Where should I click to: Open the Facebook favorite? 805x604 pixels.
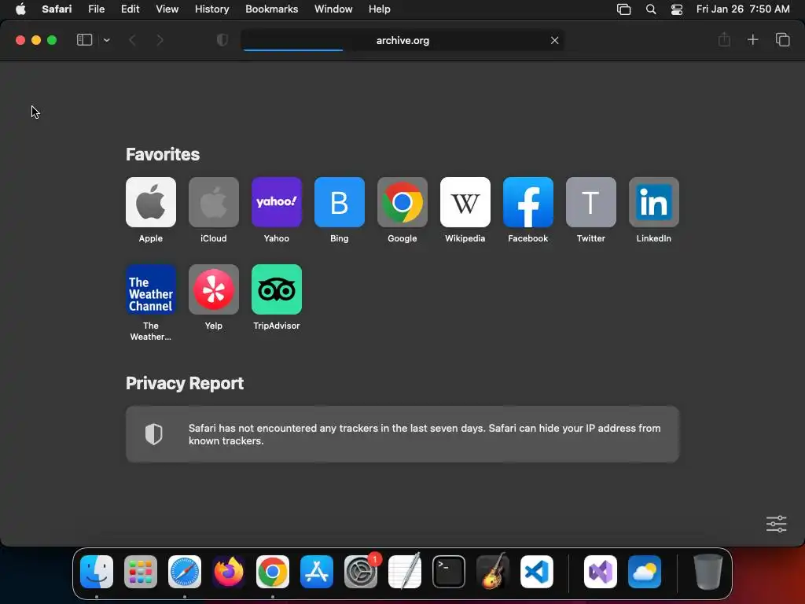click(x=528, y=202)
